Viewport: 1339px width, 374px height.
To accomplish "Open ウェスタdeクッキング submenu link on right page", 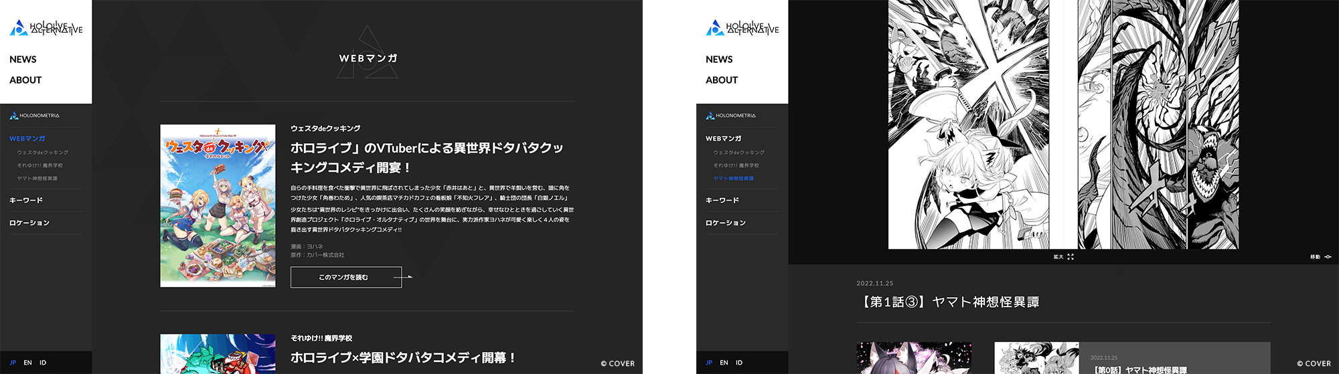I will click(x=739, y=153).
